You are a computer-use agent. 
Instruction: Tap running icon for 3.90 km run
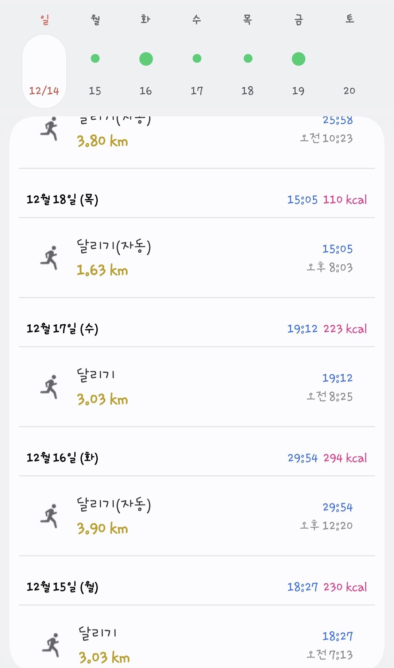[49, 516]
